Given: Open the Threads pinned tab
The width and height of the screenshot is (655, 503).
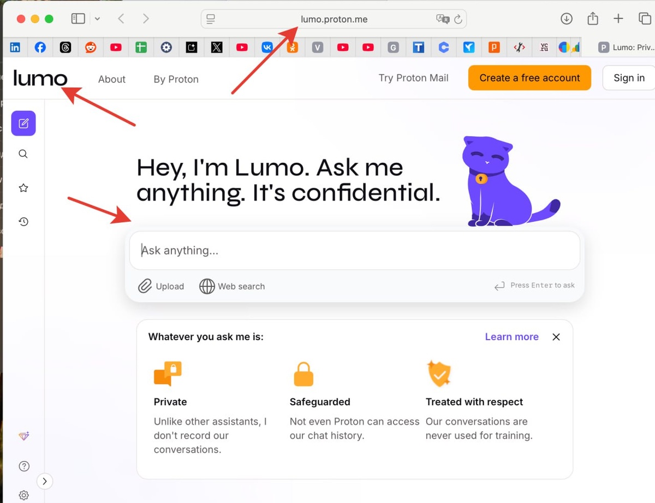Looking at the screenshot, I should tap(65, 48).
